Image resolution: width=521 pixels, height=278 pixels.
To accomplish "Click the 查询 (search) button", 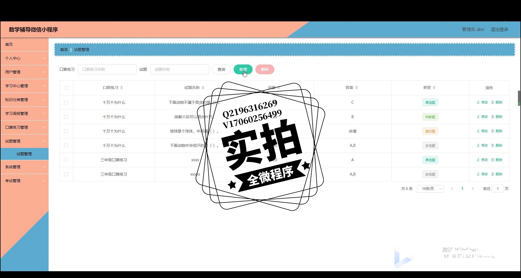I will point(221,69).
